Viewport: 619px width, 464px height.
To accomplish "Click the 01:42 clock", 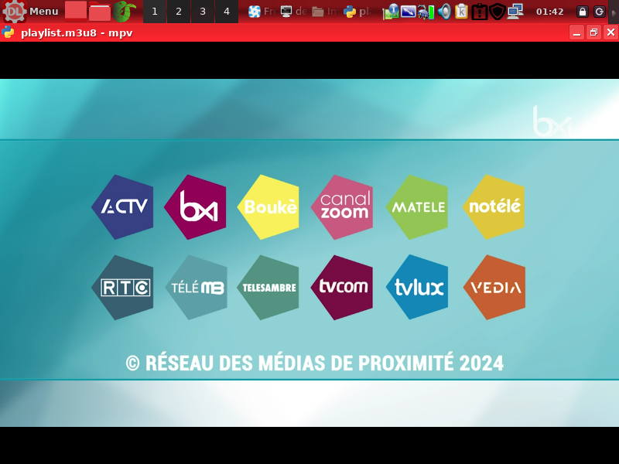I will [549, 12].
